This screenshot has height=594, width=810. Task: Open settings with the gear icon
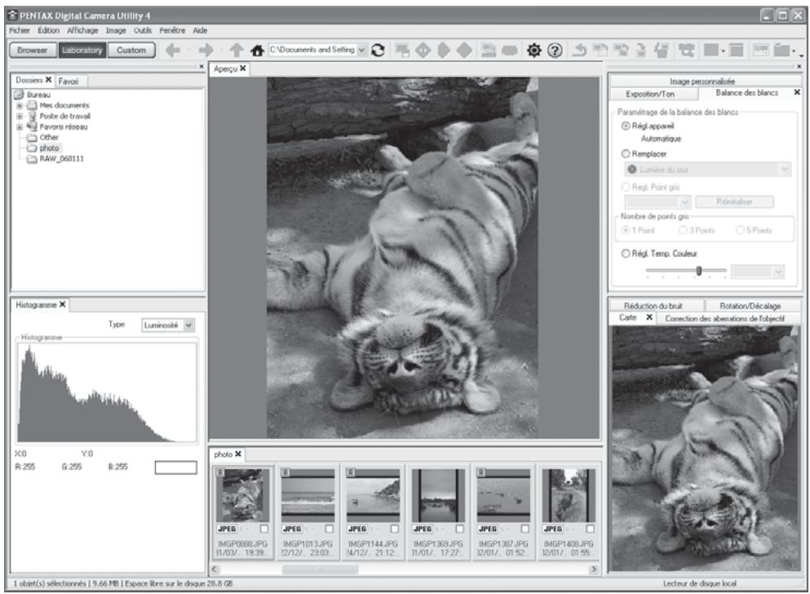point(533,50)
